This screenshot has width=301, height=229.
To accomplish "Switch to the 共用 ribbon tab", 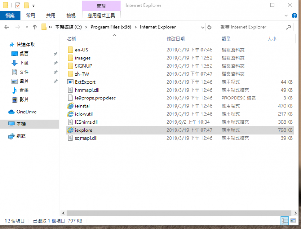I will [51, 15].
